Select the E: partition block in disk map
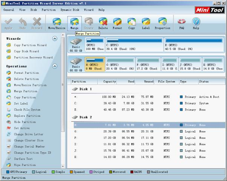This screenshot has height=181, width=227. coord(194,45)
